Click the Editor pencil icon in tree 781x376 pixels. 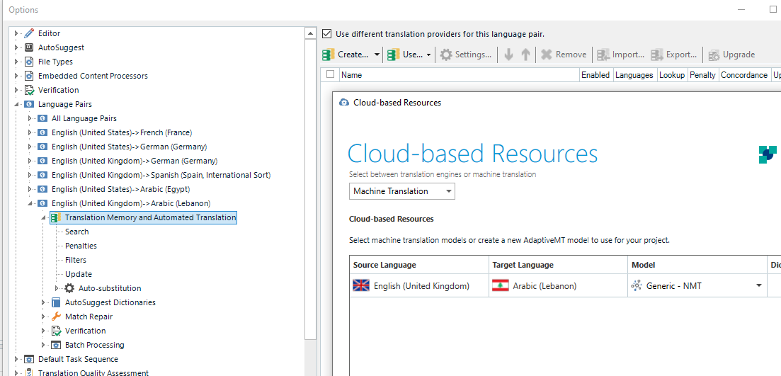tap(30, 33)
